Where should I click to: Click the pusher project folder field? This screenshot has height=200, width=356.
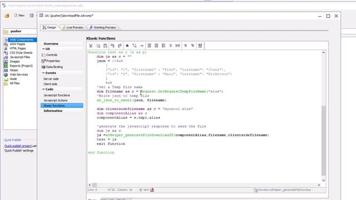pyautogui.click(x=20, y=31)
